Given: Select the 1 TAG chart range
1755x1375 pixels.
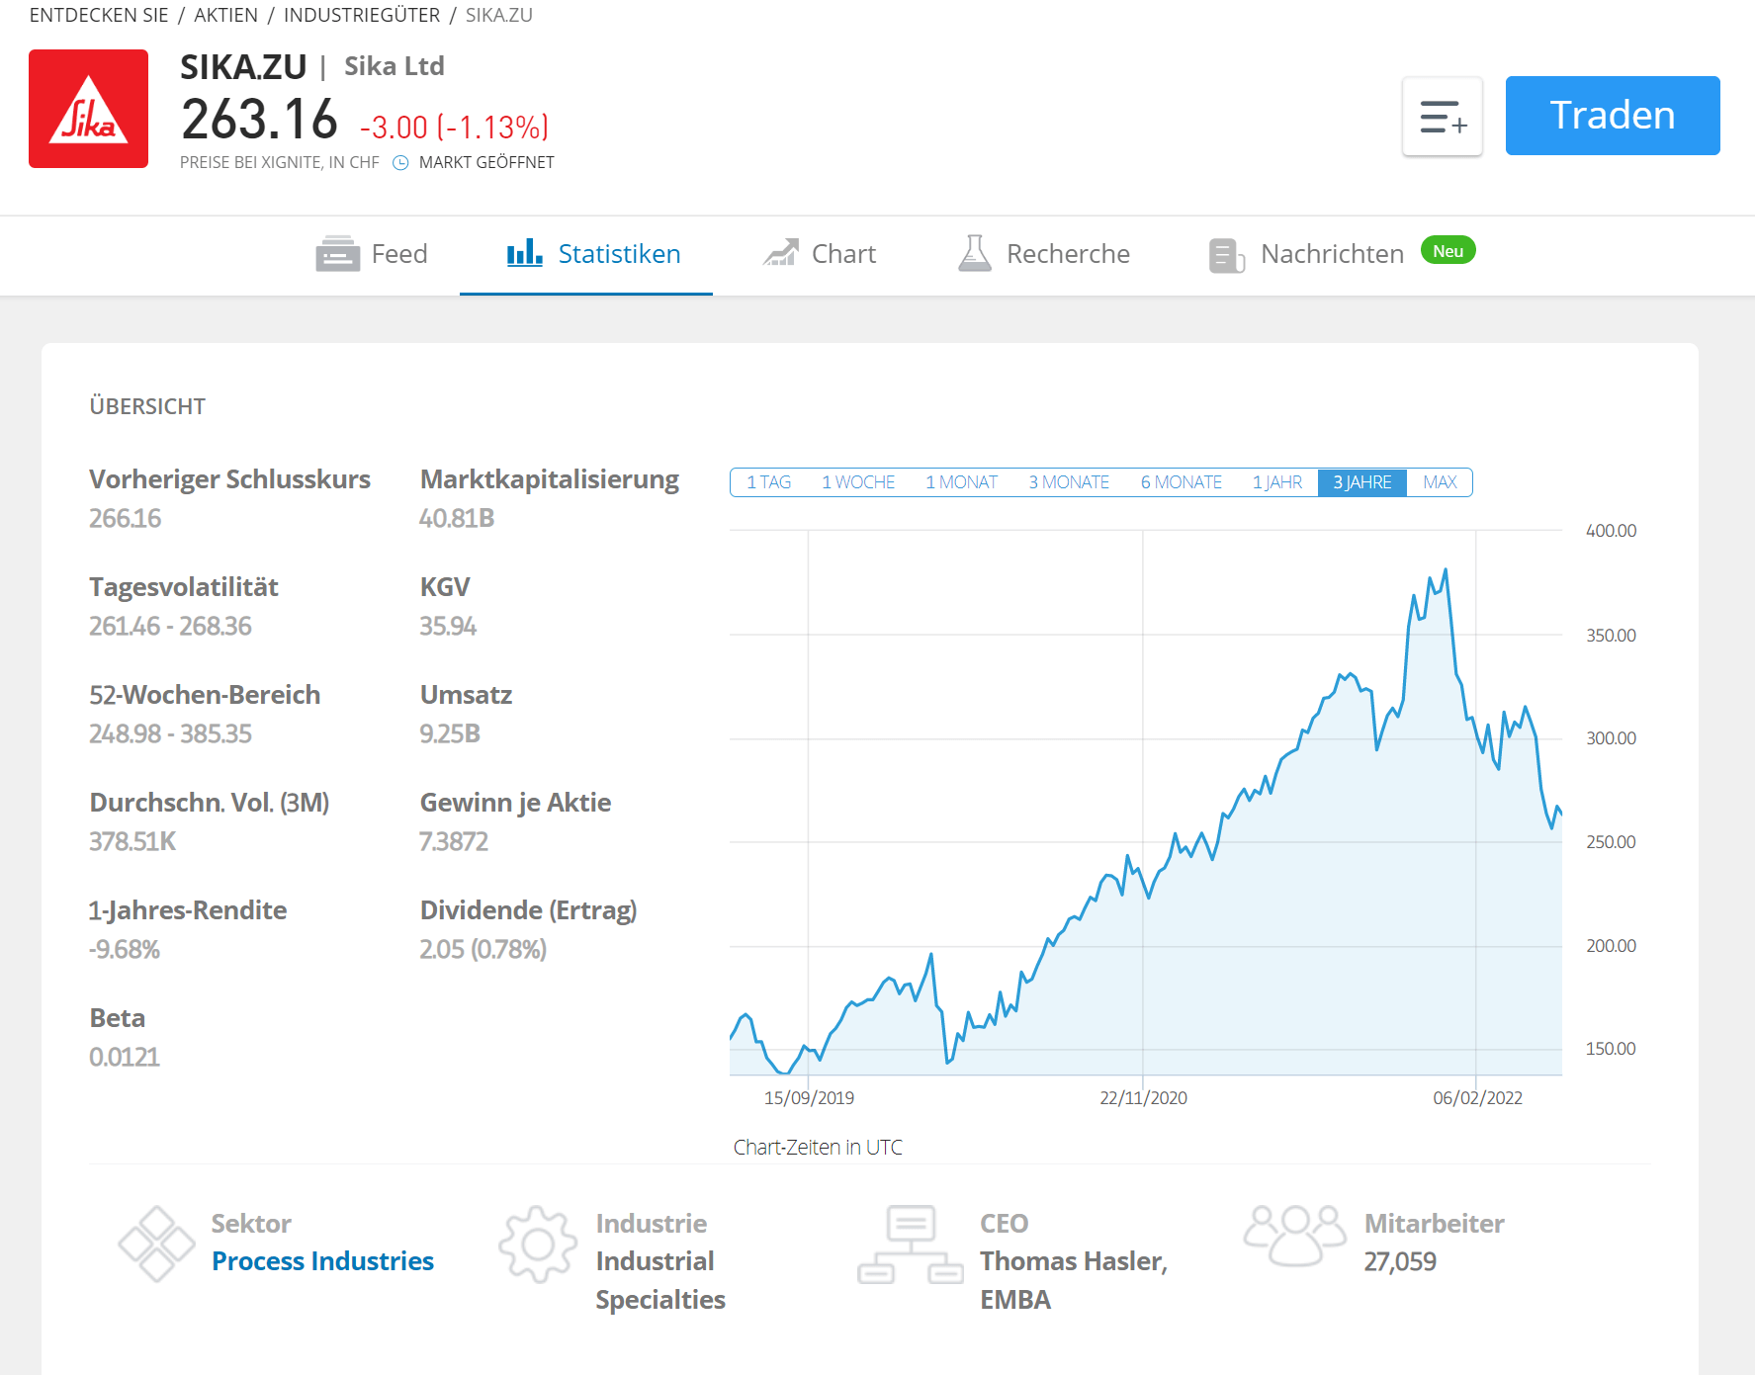Looking at the screenshot, I should 768,482.
